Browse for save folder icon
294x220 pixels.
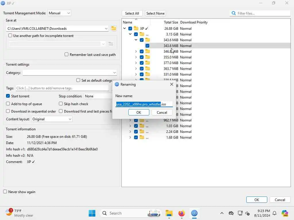[x=114, y=28]
